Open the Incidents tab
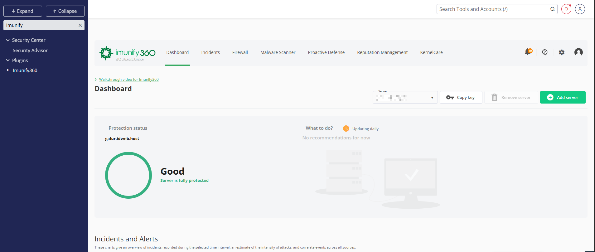This screenshot has height=252, width=595. point(210,52)
